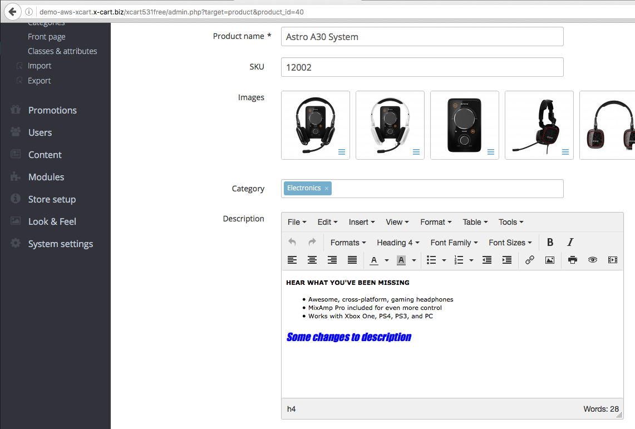
Task: Open System settings in the sidebar
Action: [61, 244]
